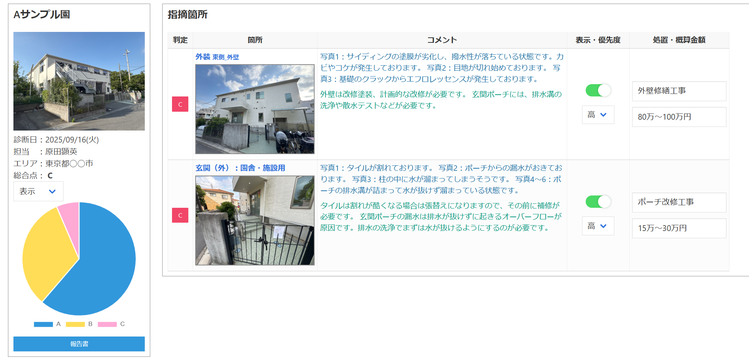The image size is (749, 363).
Task: Open the 外装 東側_外壁 link
Action: (217, 57)
